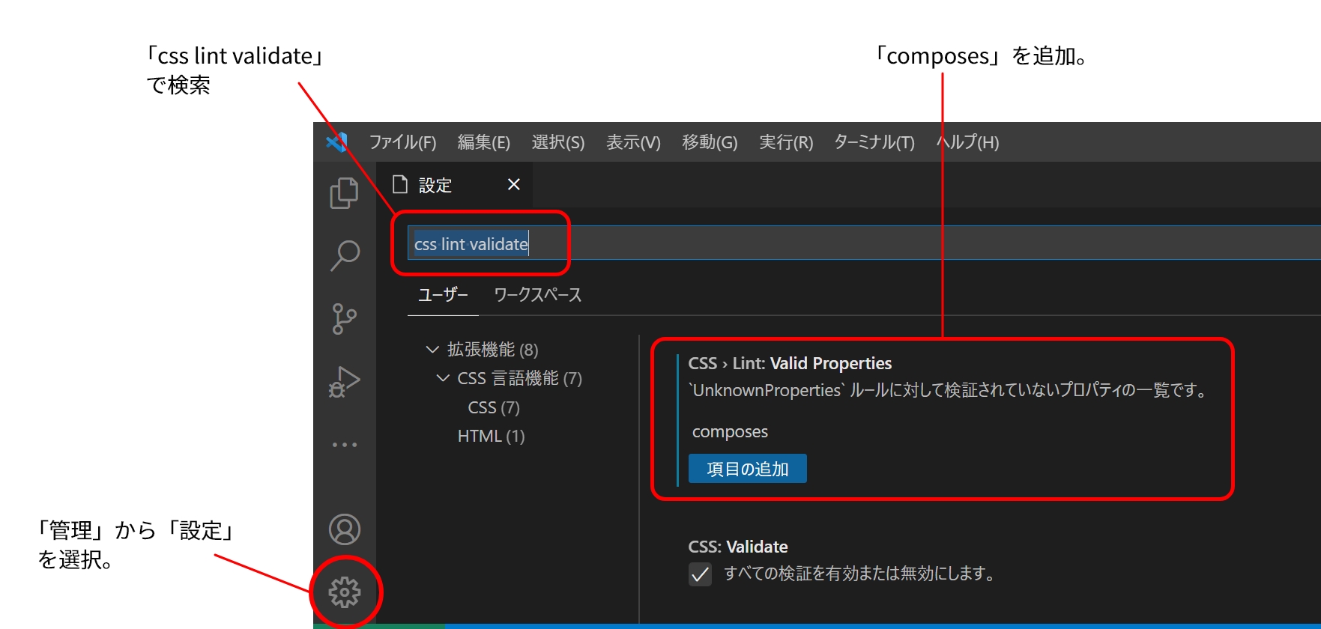Select HTML (1) in settings tree
This screenshot has height=629, width=1321.
(x=491, y=436)
